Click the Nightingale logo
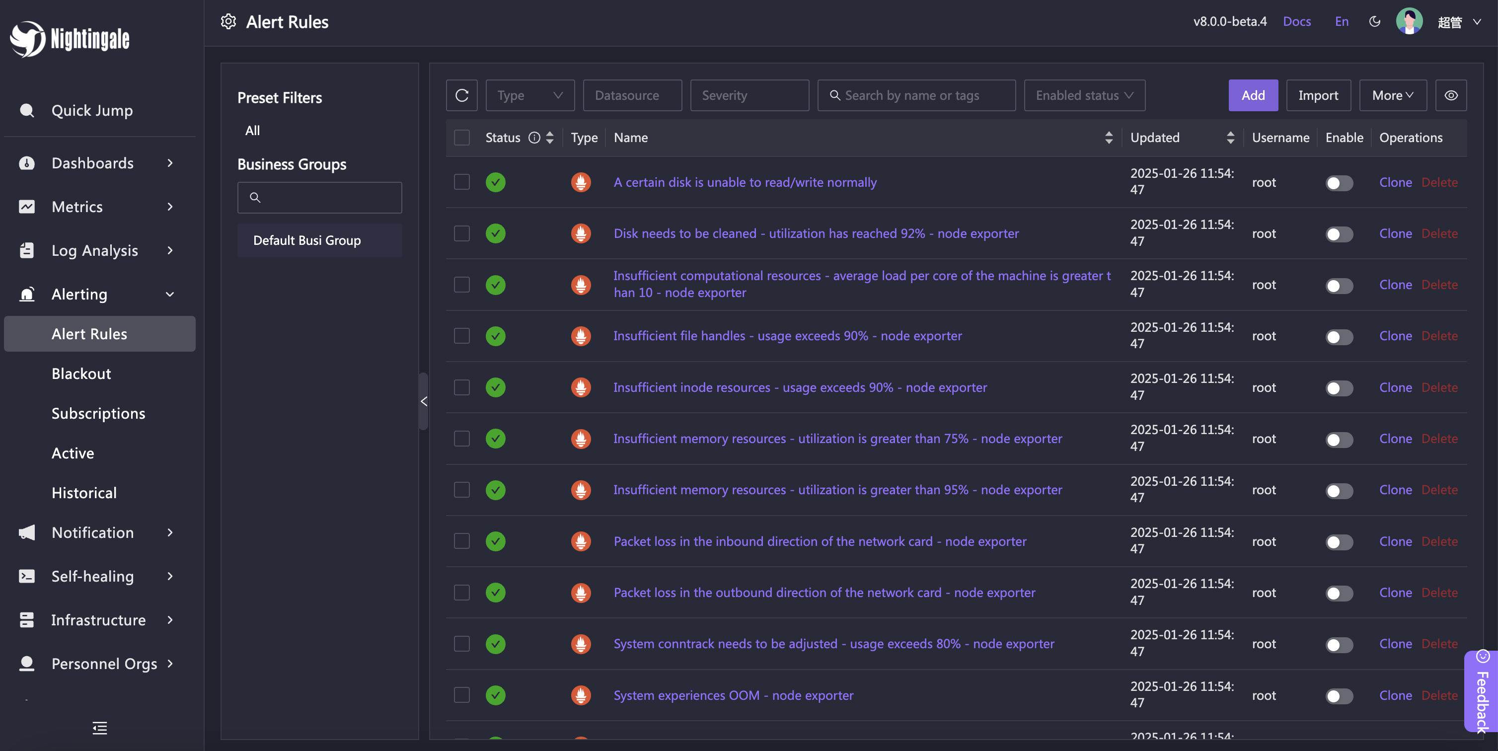This screenshot has width=1498, height=751. [x=70, y=39]
